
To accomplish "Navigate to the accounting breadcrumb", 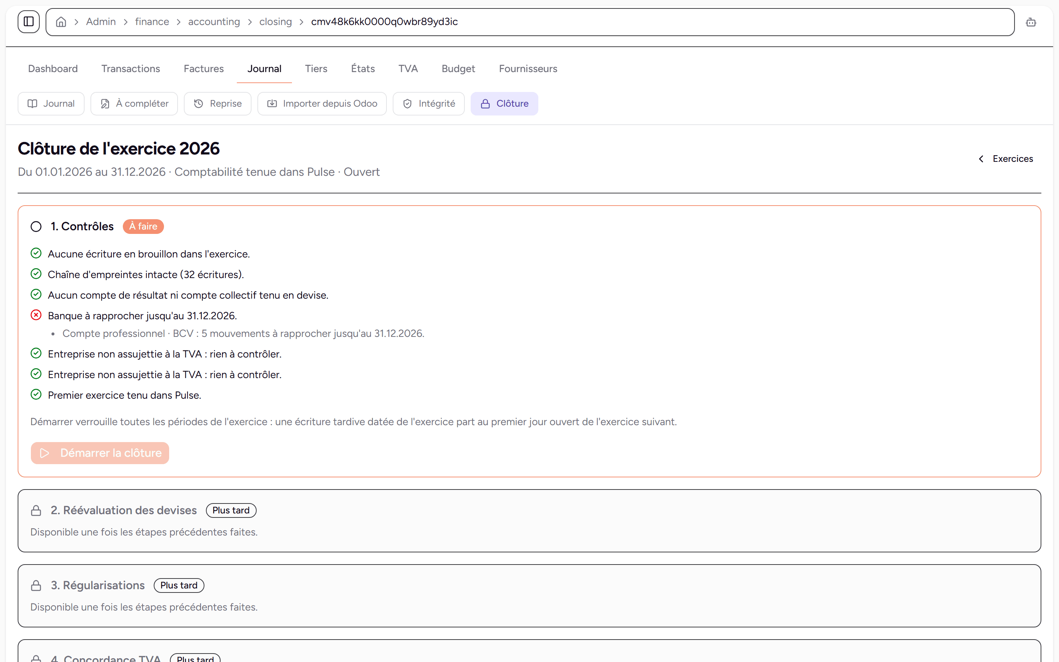I will [x=214, y=22].
